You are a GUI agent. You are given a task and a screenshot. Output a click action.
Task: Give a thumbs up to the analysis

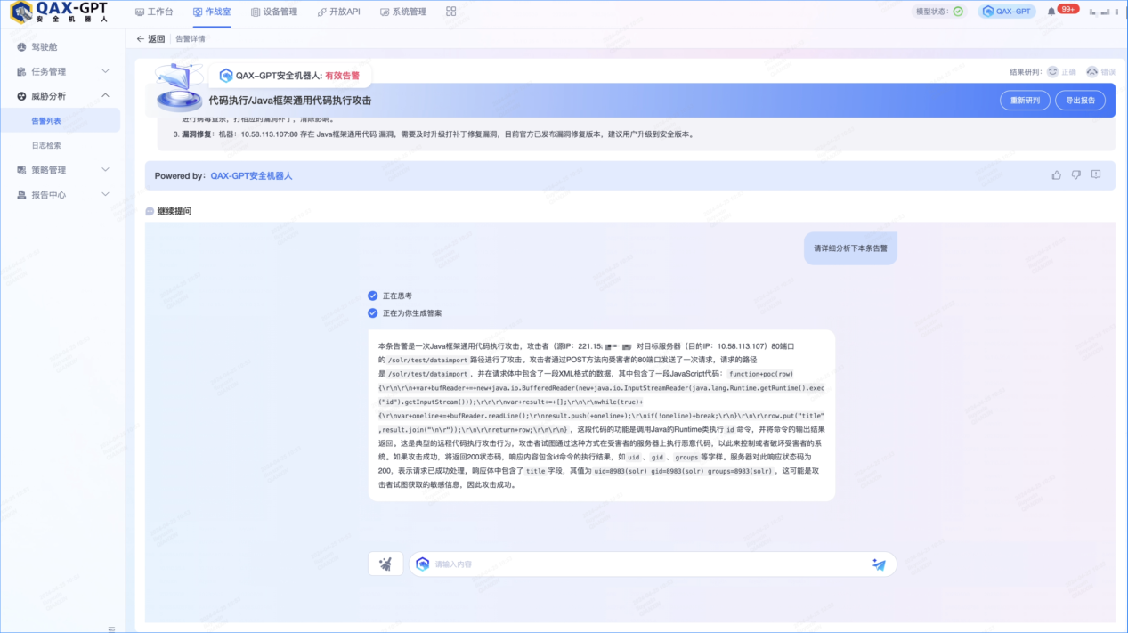tap(1056, 175)
